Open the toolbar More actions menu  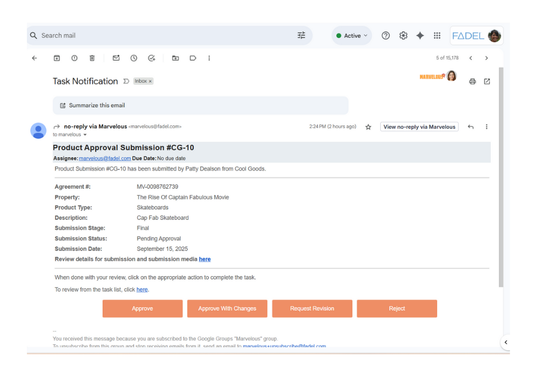(x=209, y=58)
